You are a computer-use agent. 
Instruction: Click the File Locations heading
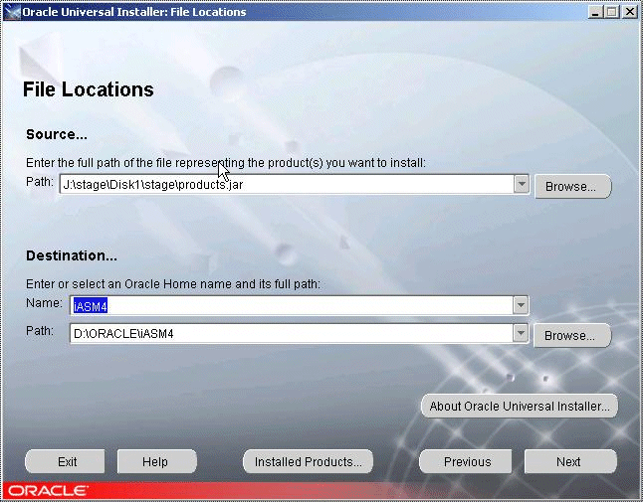click(x=89, y=89)
